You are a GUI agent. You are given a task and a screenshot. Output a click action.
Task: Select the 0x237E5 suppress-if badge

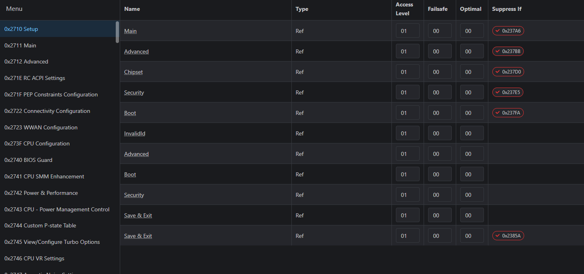pyautogui.click(x=508, y=92)
